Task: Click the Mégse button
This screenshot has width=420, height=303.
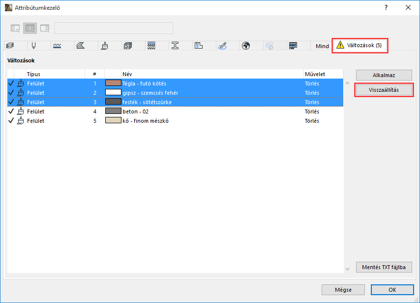Action: 343,290
